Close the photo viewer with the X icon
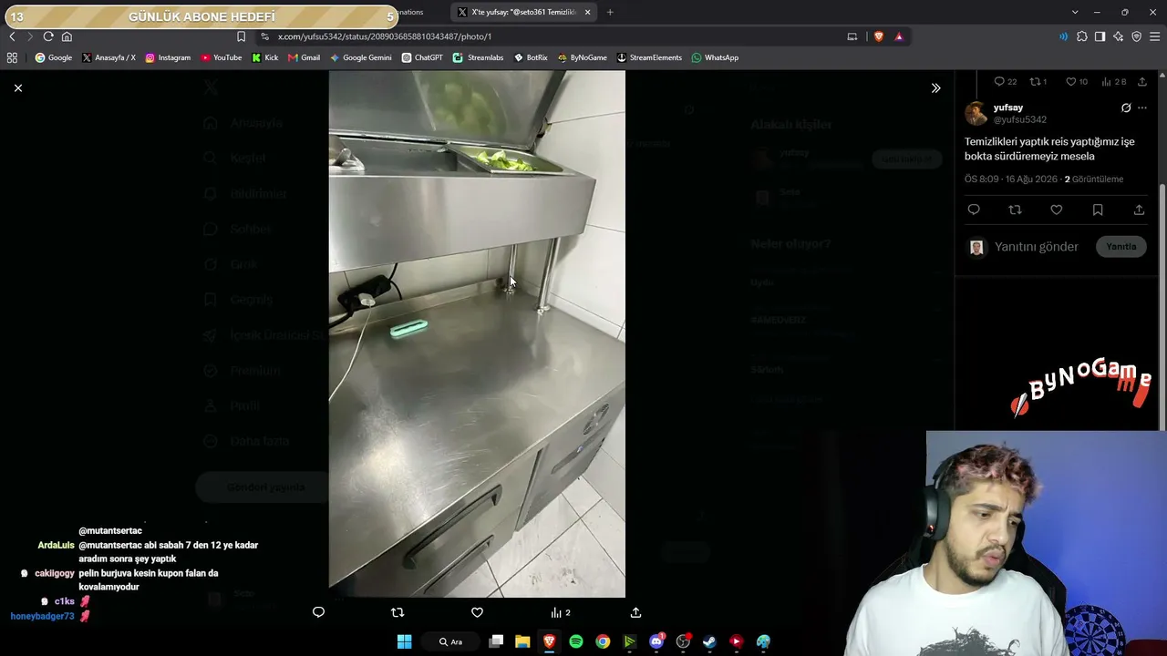This screenshot has width=1167, height=656. pos(18,88)
